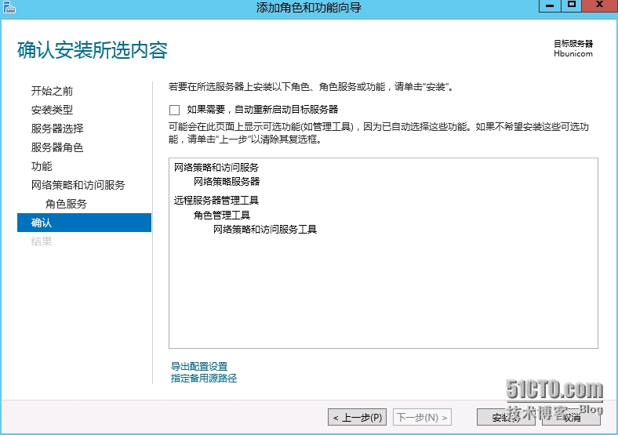Screen dimensions: 618x435
Task: Click the 上一步(P) button
Action: click(357, 417)
